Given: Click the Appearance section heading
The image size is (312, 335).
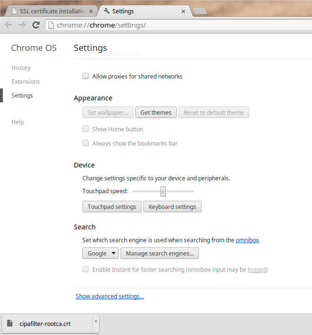Looking at the screenshot, I should point(93,98).
